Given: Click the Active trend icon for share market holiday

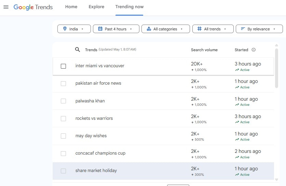Looking at the screenshot, I should tap(237, 175).
